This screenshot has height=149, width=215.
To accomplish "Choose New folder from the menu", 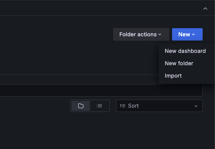I will click(179, 63).
